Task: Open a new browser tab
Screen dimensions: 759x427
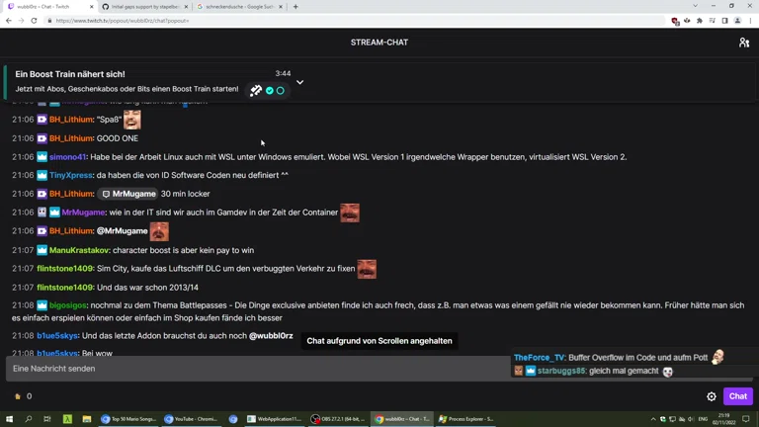Action: point(295,6)
